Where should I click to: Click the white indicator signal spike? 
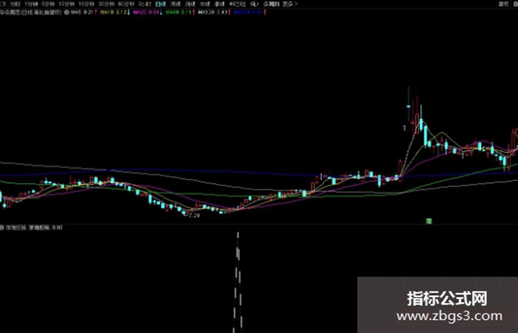(238, 282)
